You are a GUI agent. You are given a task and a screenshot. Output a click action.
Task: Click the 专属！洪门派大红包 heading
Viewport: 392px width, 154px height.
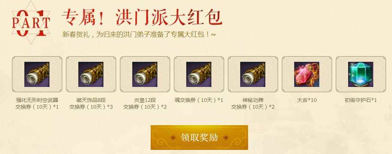142,18
